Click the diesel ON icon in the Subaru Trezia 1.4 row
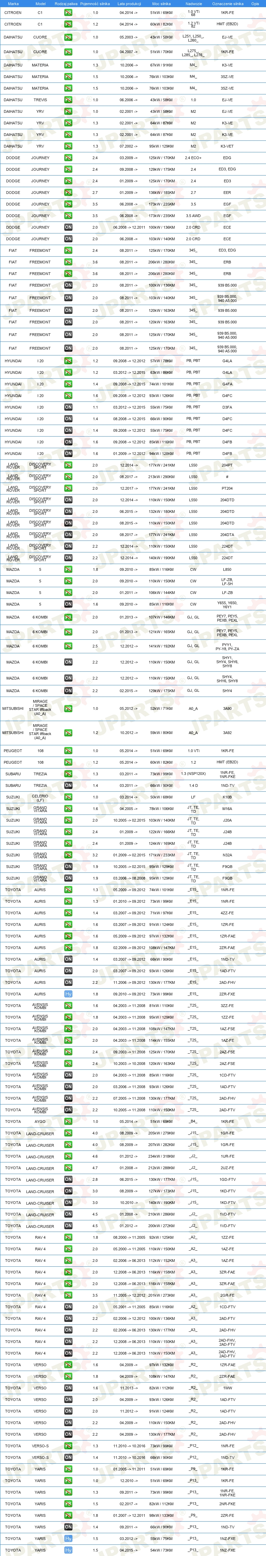 68,785
